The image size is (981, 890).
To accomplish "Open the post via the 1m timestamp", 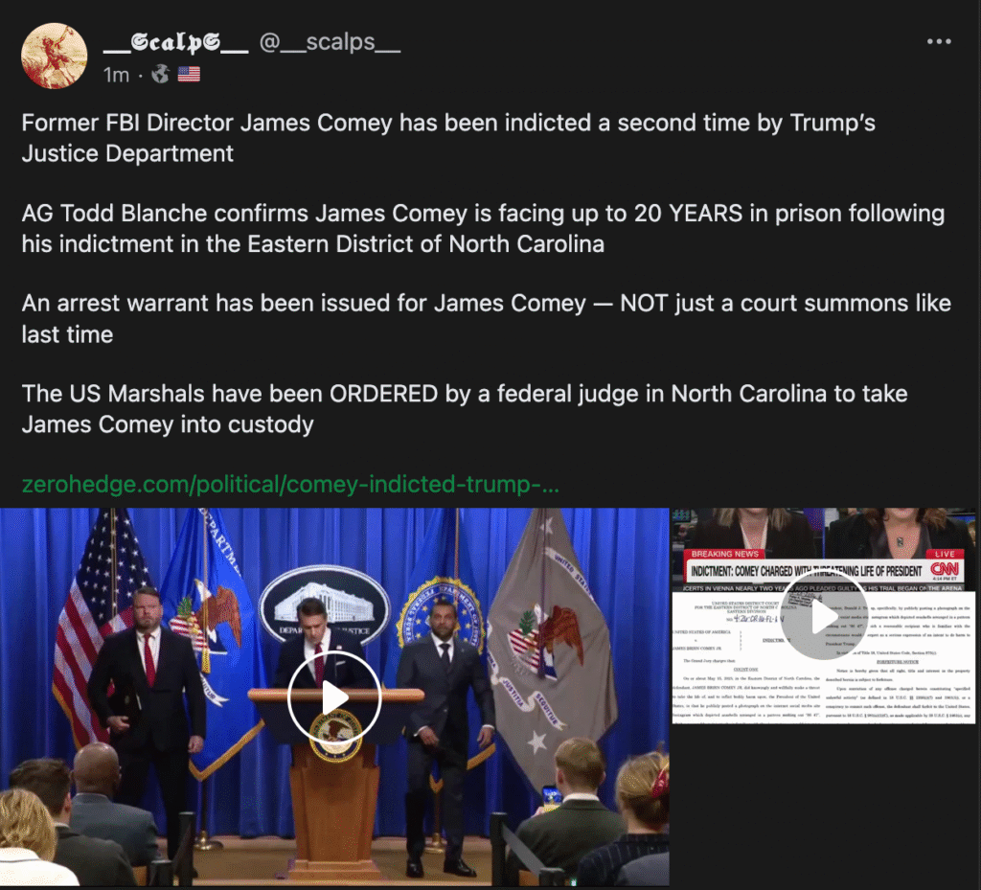I will click(116, 75).
